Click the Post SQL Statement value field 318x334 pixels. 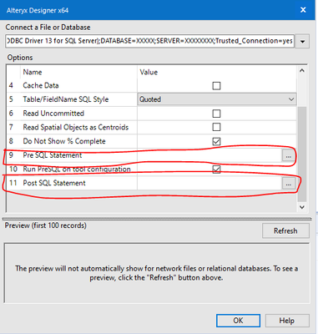209,184
